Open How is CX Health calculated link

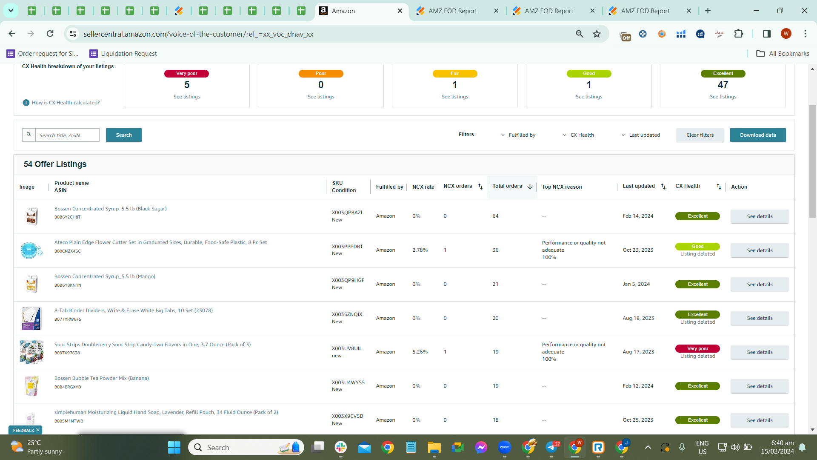[x=66, y=103]
